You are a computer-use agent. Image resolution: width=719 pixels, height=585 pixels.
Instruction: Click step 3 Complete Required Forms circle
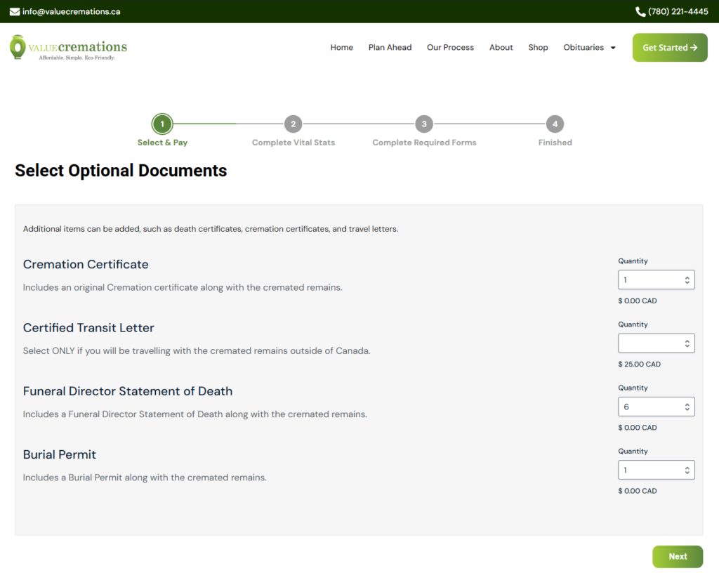pos(424,124)
